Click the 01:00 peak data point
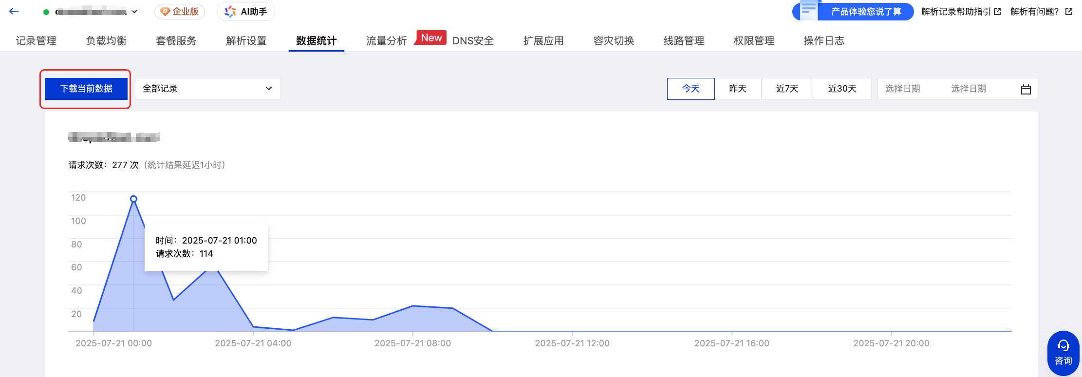 pyautogui.click(x=133, y=199)
